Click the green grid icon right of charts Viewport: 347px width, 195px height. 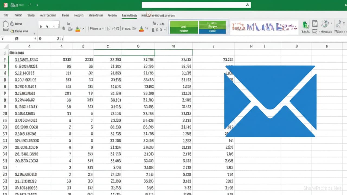[306, 25]
